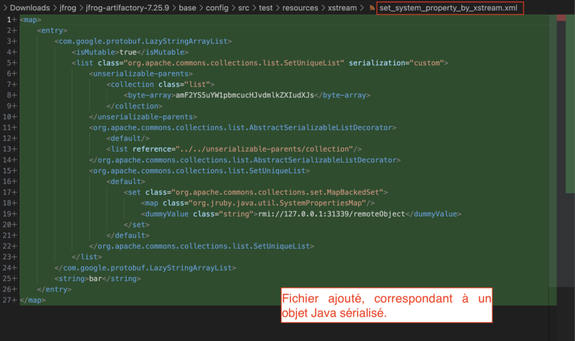Viewport: 575px width, 341px height.
Task: Click serialization="custom" attribute
Action: [396, 63]
